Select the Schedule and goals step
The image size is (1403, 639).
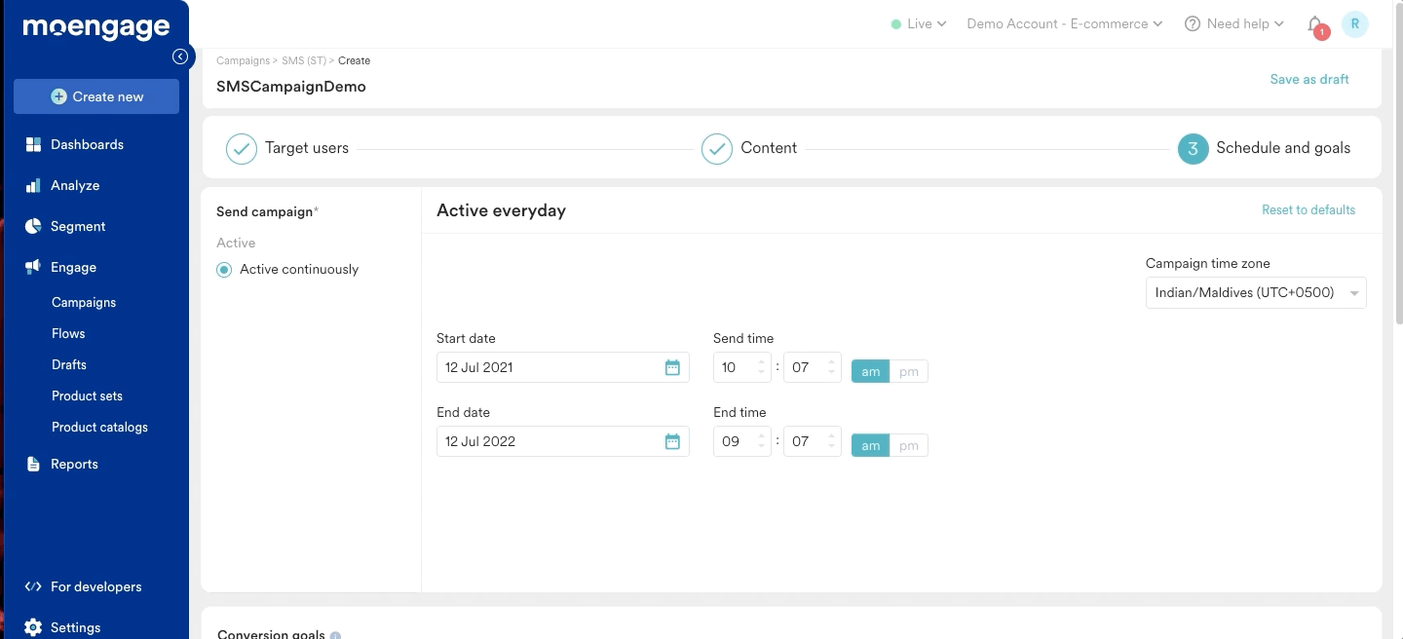[x=1264, y=148]
